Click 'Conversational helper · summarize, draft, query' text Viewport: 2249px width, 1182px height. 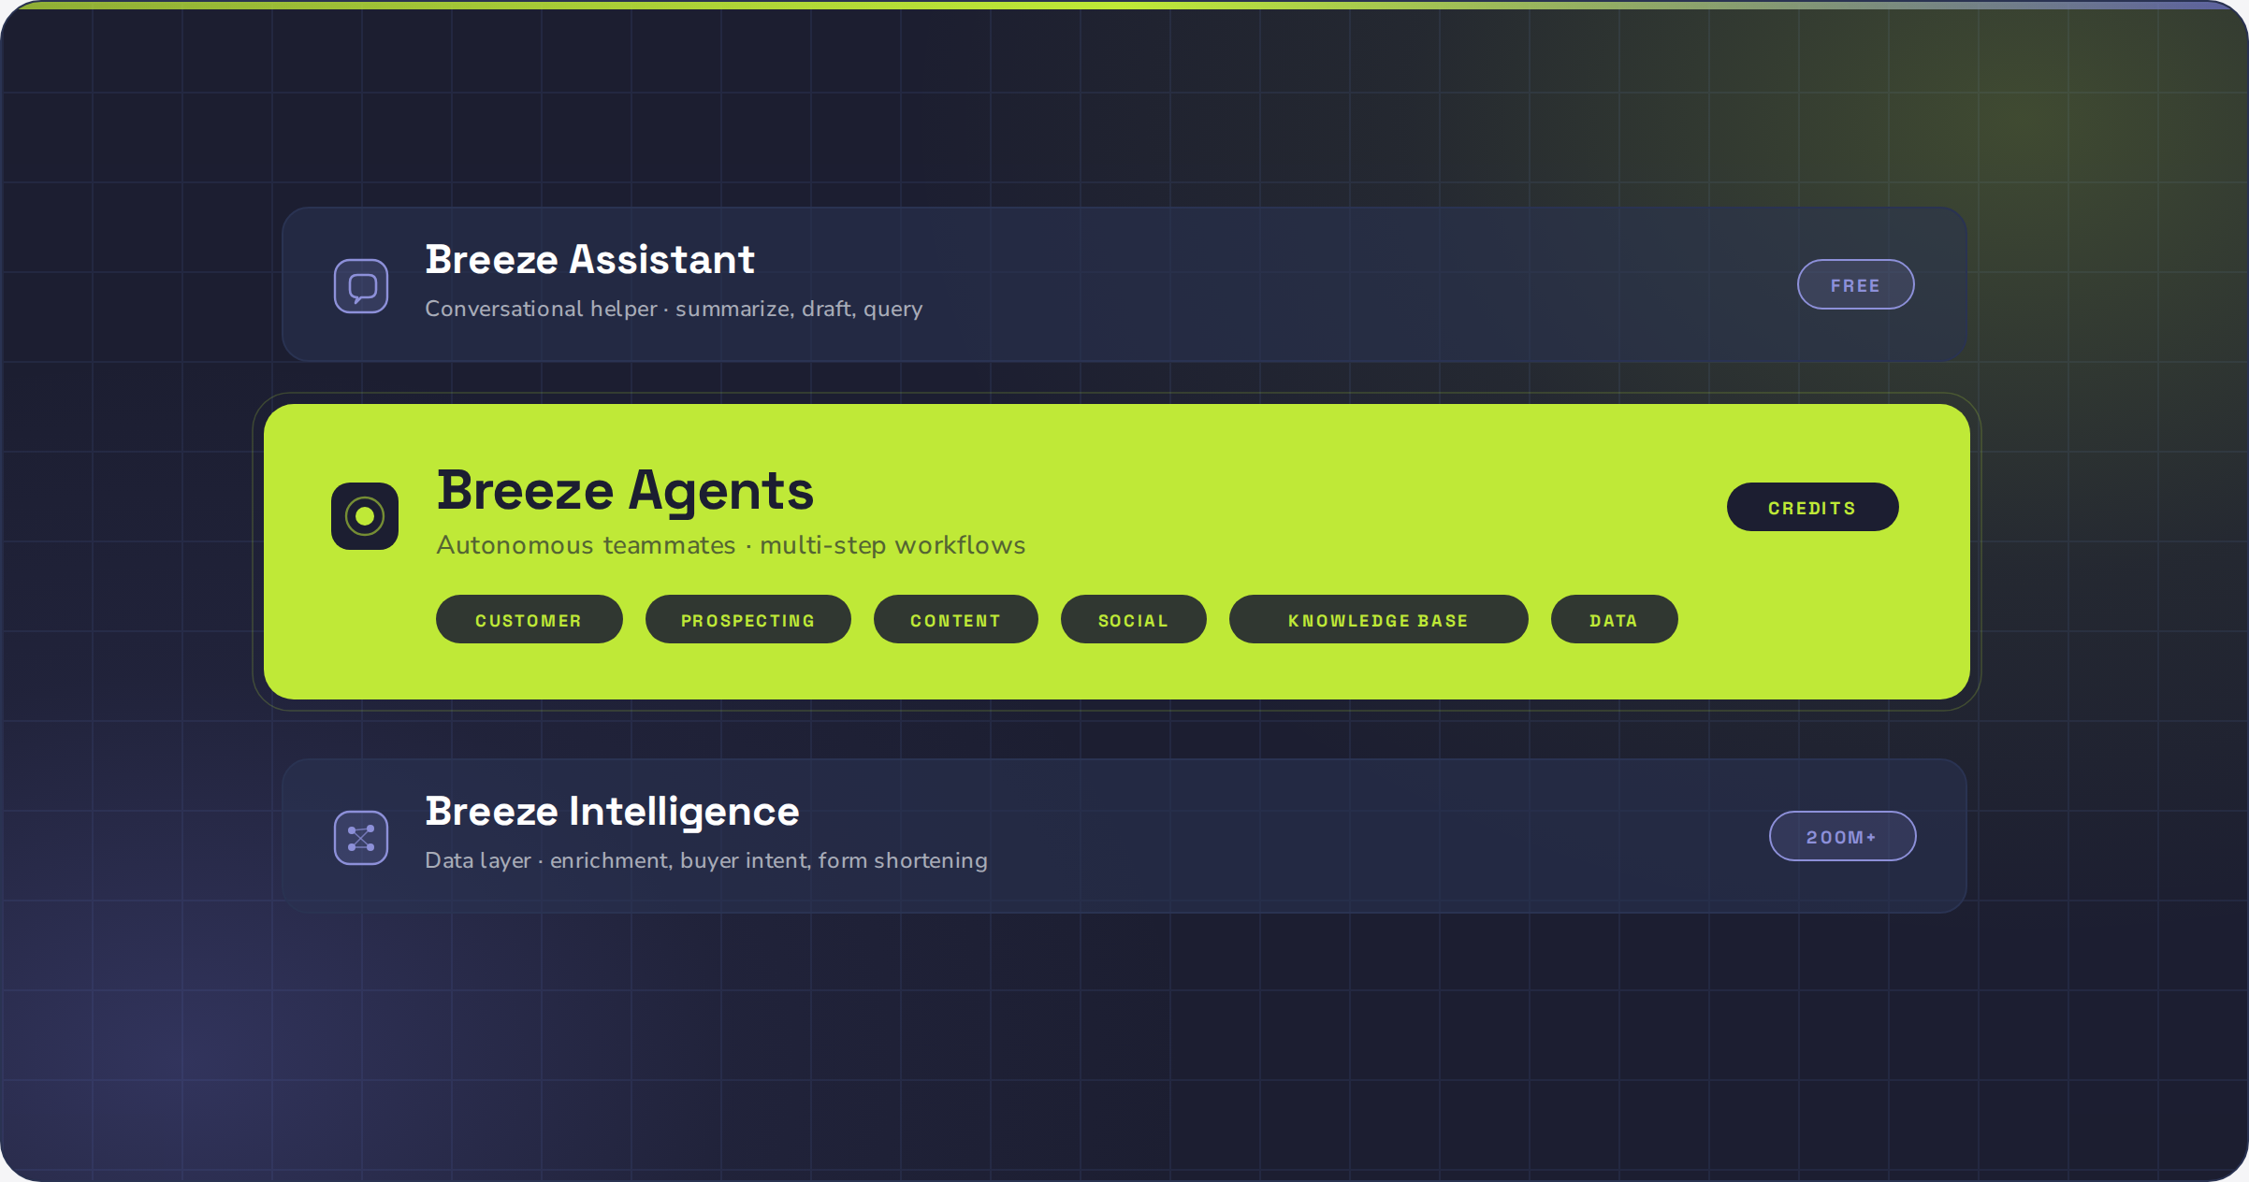(x=674, y=309)
